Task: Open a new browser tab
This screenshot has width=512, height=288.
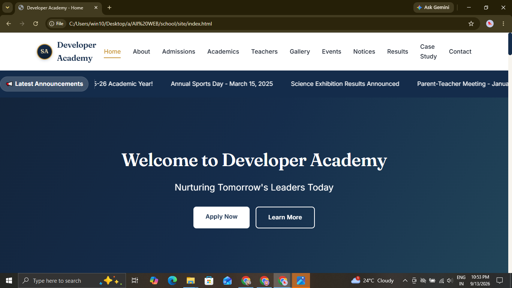Action: click(109, 7)
